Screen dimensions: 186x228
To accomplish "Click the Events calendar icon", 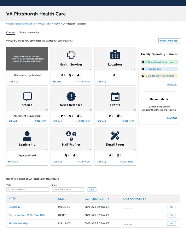I will (115, 96).
